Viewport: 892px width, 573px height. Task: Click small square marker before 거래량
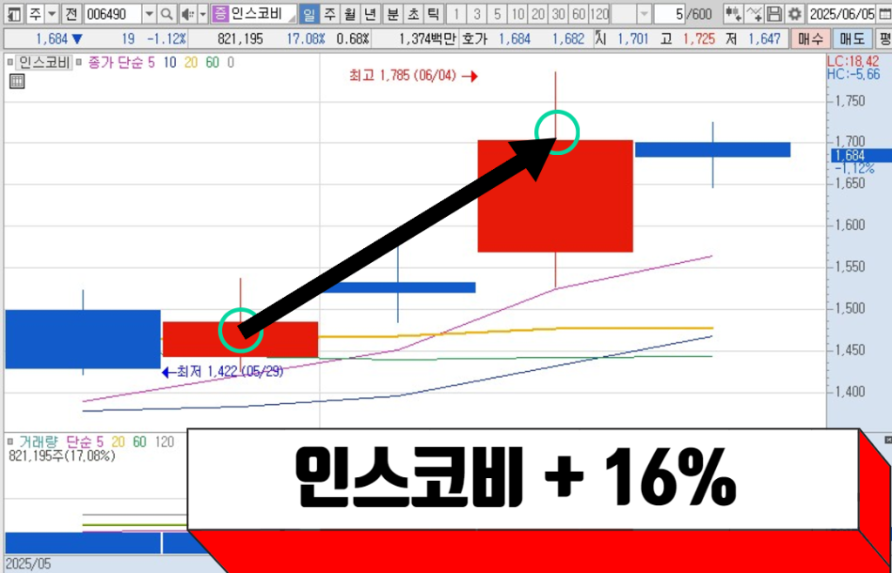10,442
